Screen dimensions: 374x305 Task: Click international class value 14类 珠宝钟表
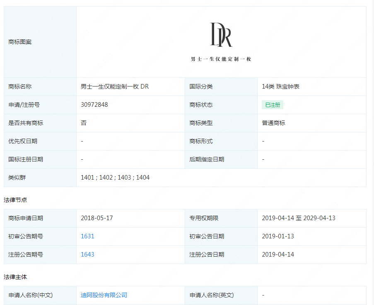[x=281, y=86]
